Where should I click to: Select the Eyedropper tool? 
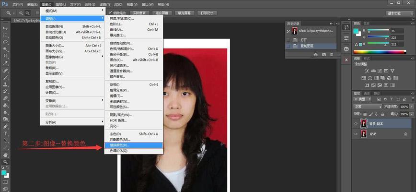[5, 63]
